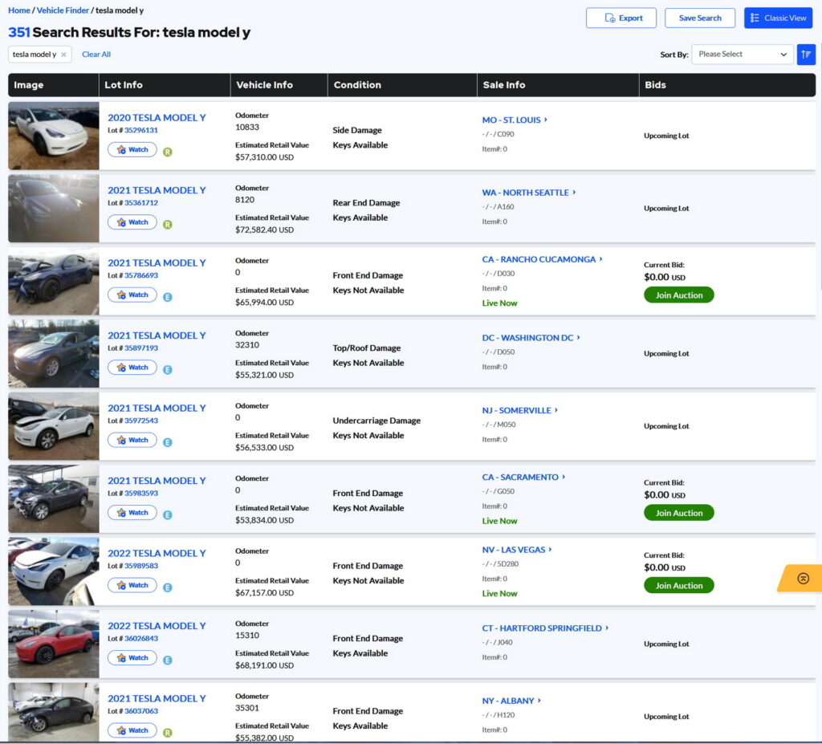Join Auction for CA Sacramento lot
822x744 pixels.
click(678, 513)
